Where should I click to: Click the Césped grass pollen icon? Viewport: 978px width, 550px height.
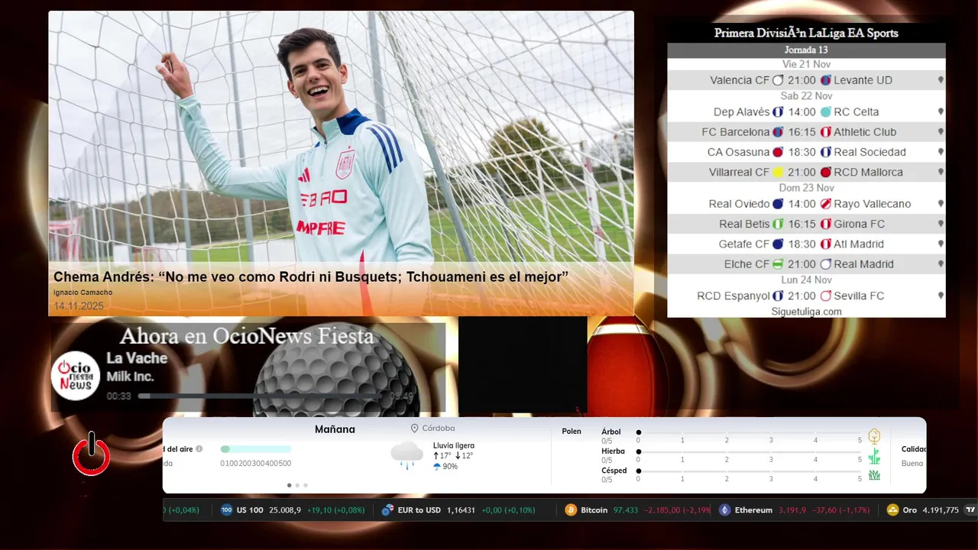tap(874, 475)
